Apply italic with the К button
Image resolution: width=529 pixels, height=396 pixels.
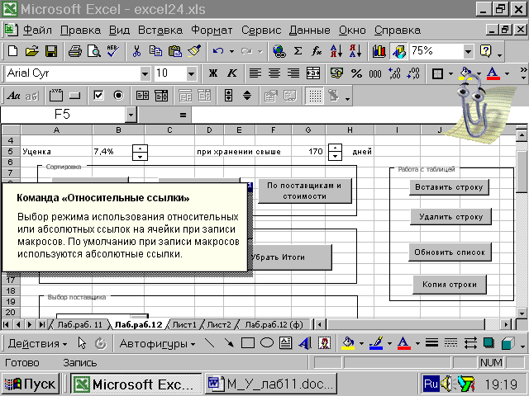(232, 73)
